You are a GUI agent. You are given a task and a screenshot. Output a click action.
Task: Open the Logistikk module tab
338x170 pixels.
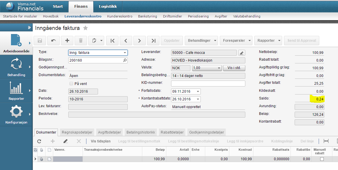[108, 6]
